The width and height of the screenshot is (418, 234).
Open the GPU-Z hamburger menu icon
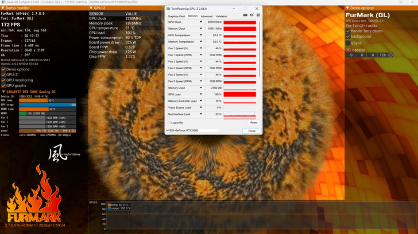[x=258, y=15]
